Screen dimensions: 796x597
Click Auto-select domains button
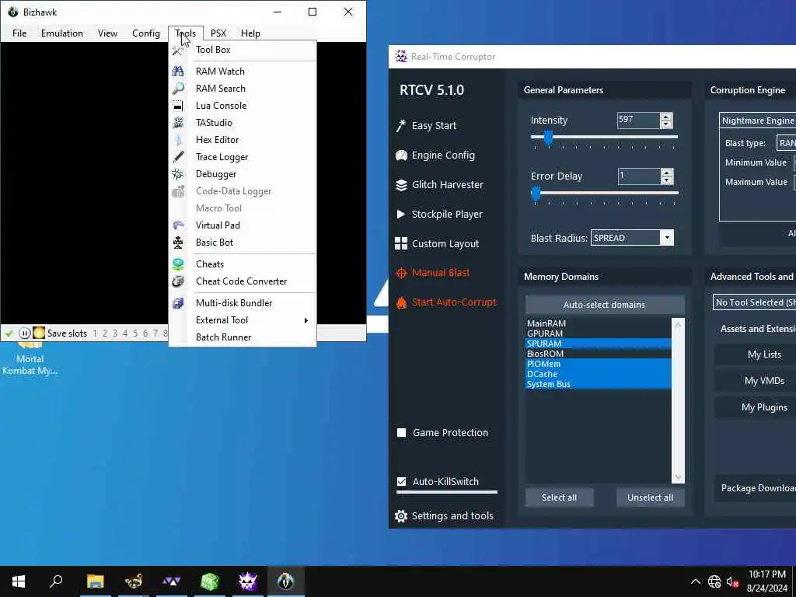point(605,305)
